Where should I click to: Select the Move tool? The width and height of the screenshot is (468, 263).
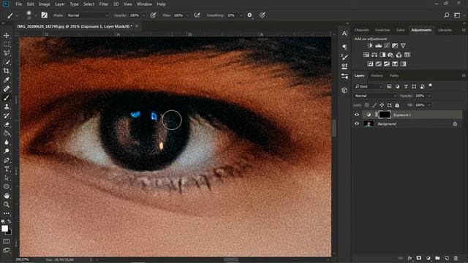[7, 36]
